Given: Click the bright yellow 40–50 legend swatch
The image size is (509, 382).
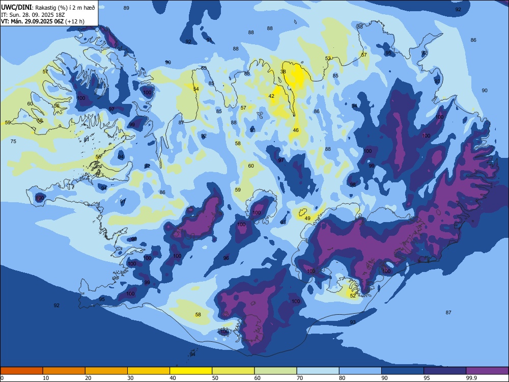Looking at the screenshot, I should 191,371.
